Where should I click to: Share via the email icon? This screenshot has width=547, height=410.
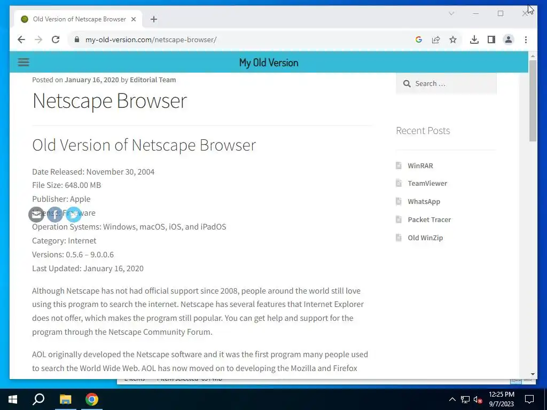pos(36,215)
